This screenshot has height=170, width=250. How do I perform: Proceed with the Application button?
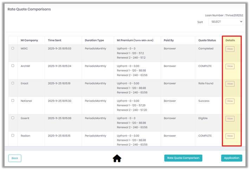[231, 158]
